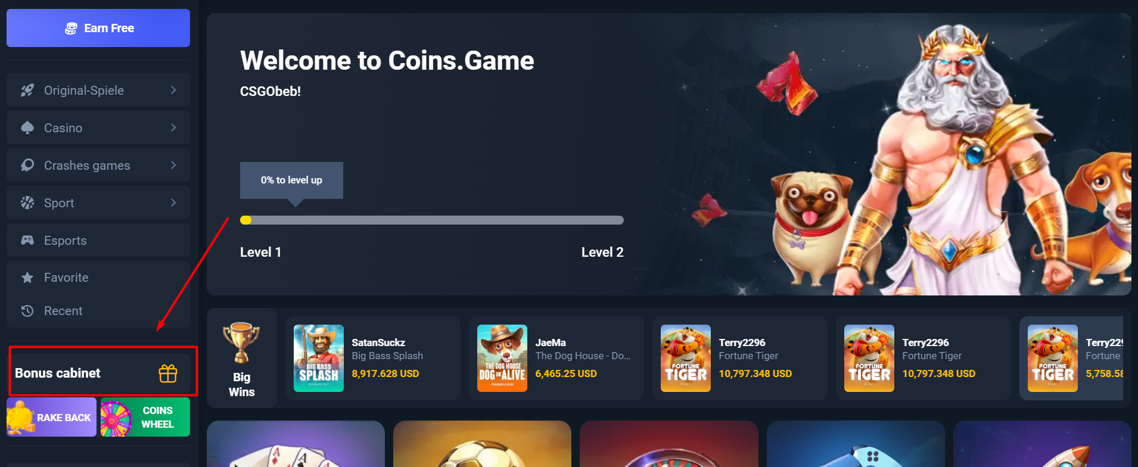This screenshot has width=1138, height=467.
Task: Expand the Original-Spiele chevron arrow
Action: 173,90
